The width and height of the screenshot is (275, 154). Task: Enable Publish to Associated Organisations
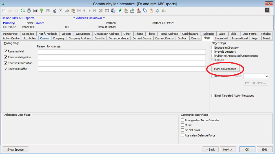213,55
